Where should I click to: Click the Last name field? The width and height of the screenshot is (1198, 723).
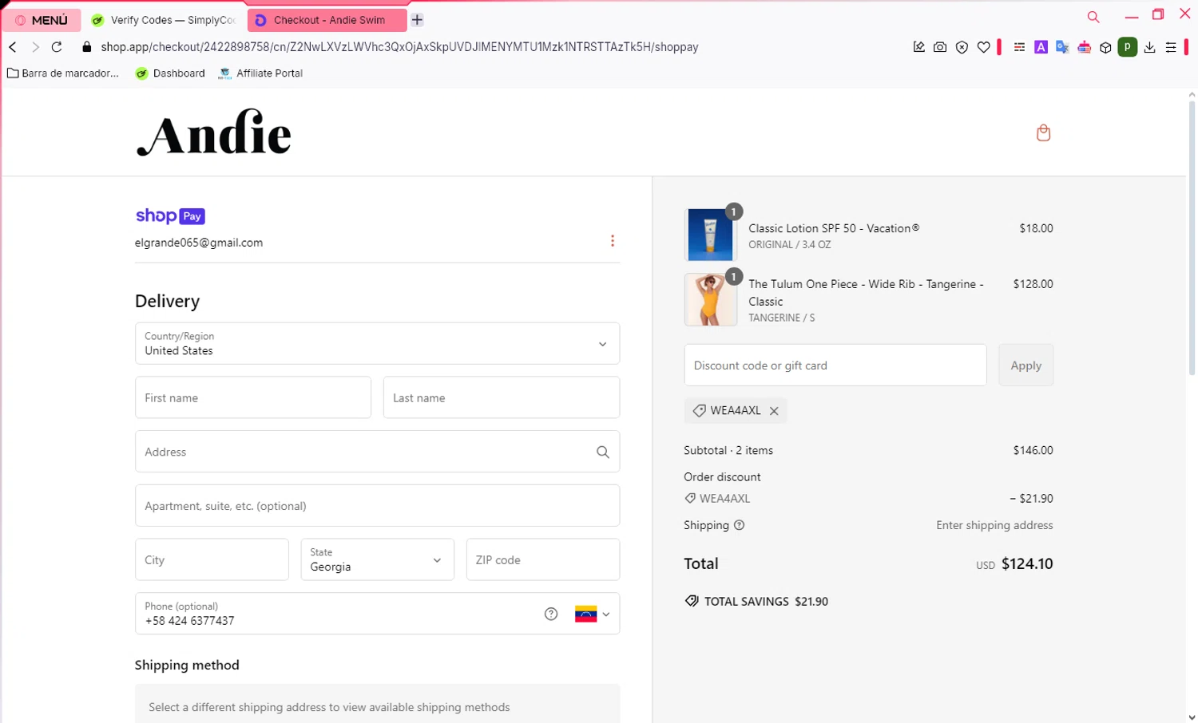(x=502, y=397)
